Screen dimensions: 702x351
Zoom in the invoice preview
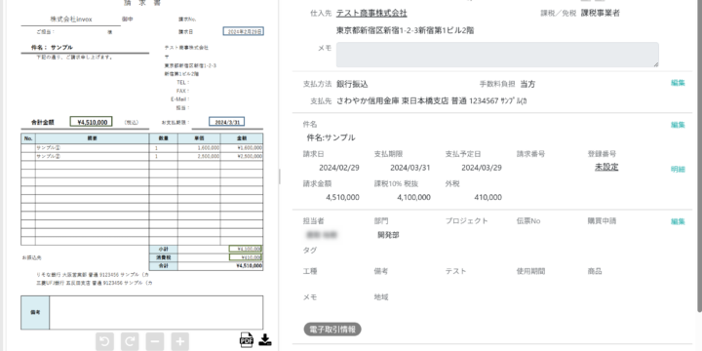[180, 341]
